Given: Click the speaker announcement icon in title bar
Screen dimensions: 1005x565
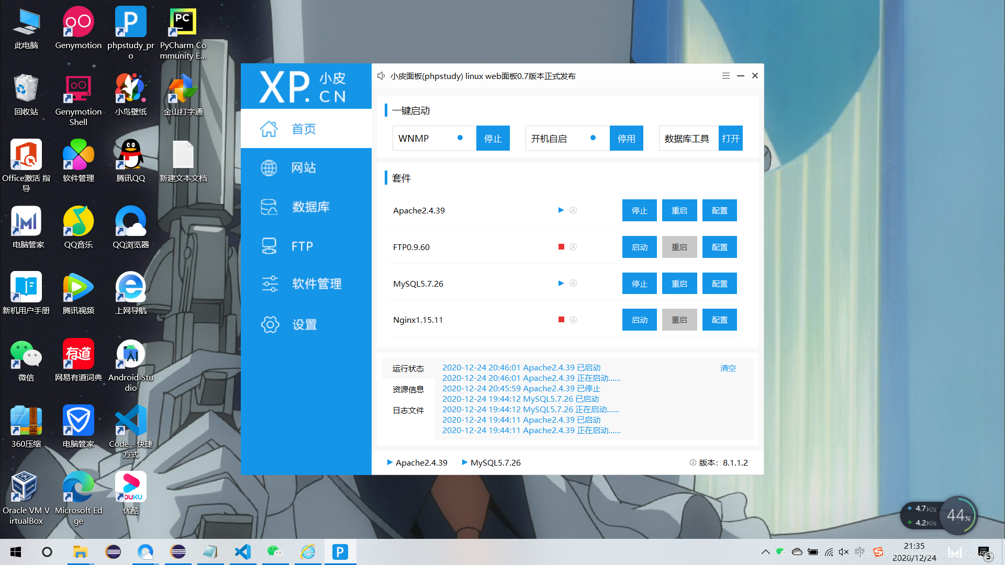Looking at the screenshot, I should (x=381, y=76).
